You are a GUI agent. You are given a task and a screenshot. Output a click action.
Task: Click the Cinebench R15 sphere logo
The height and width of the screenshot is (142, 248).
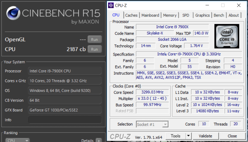13,13
